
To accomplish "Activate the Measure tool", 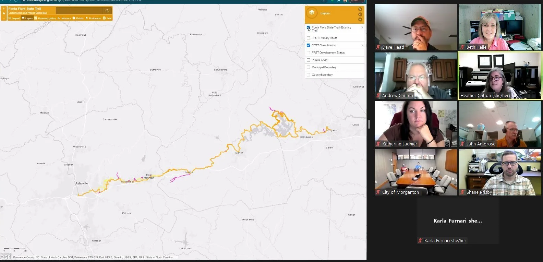I will pos(64,18).
